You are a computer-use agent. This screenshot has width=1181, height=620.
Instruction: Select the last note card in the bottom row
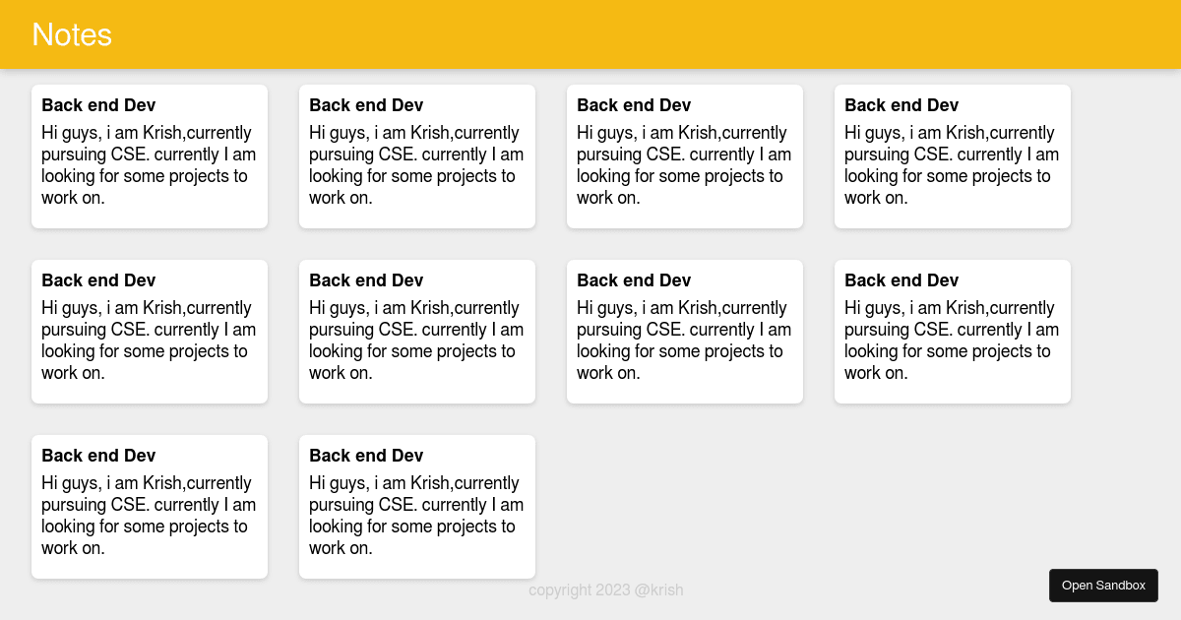(x=417, y=506)
